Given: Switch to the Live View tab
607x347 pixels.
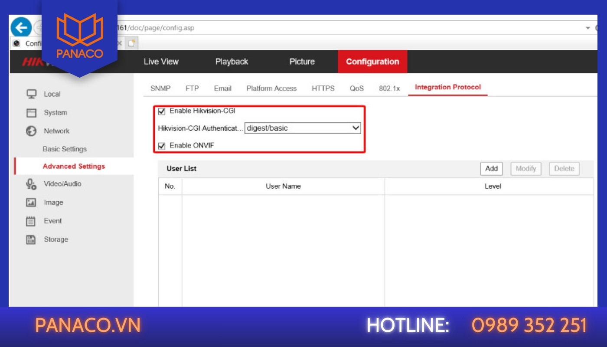Looking at the screenshot, I should (x=161, y=62).
